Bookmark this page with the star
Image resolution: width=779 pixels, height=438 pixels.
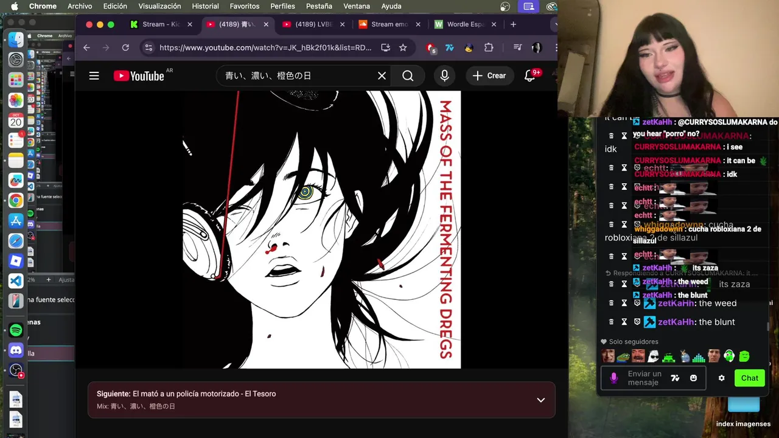(x=403, y=47)
